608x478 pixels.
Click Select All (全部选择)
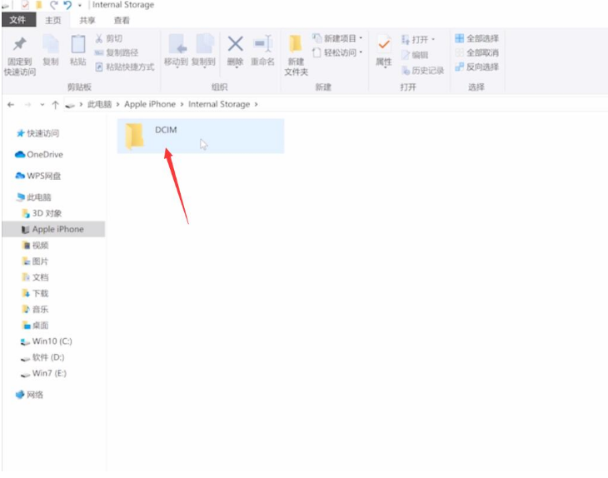[476, 38]
